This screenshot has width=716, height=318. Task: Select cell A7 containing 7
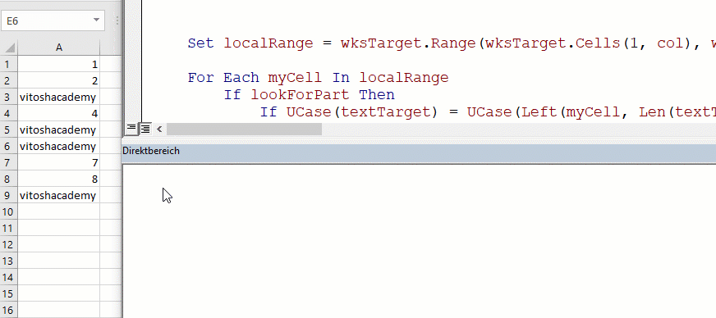point(59,162)
